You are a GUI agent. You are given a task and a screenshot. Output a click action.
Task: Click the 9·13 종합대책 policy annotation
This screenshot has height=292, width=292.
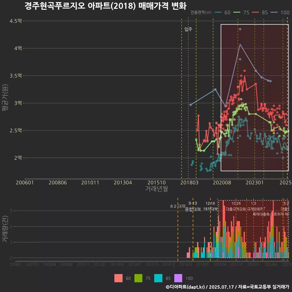[193, 206]
